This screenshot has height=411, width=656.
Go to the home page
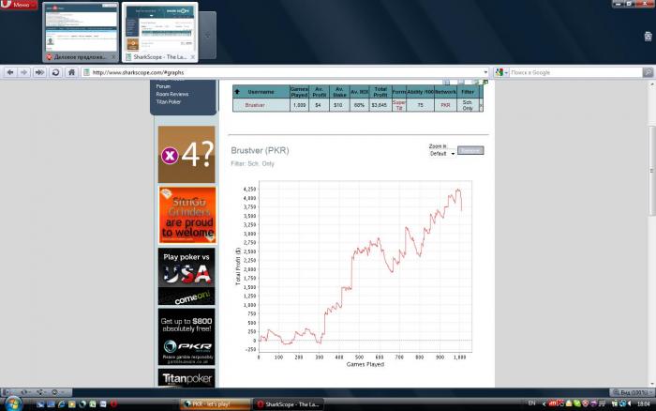(71, 72)
